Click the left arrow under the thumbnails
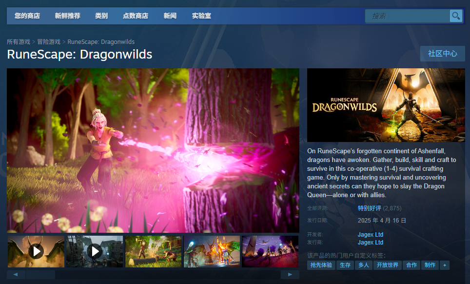The image size is (470, 284). (15, 274)
